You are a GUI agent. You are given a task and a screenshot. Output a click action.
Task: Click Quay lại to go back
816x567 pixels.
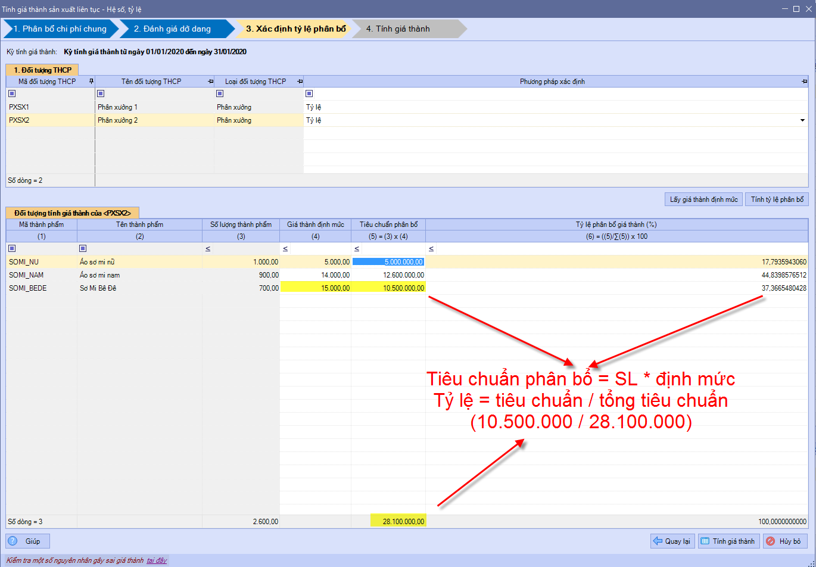click(672, 541)
